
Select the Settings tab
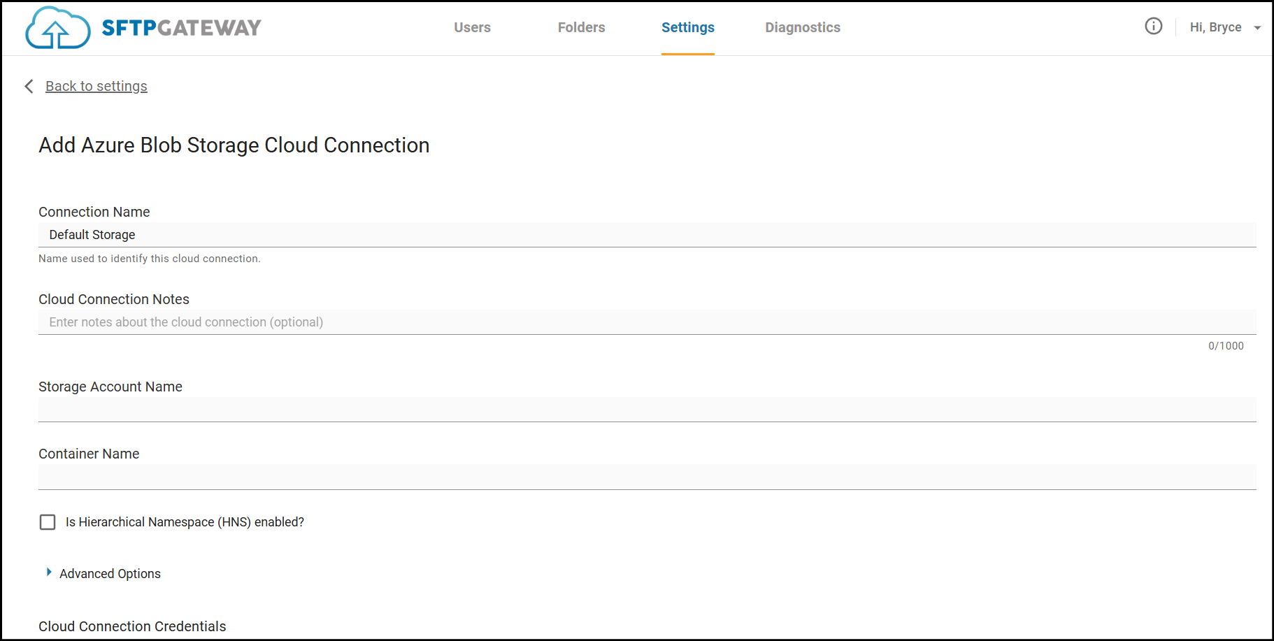pos(687,27)
